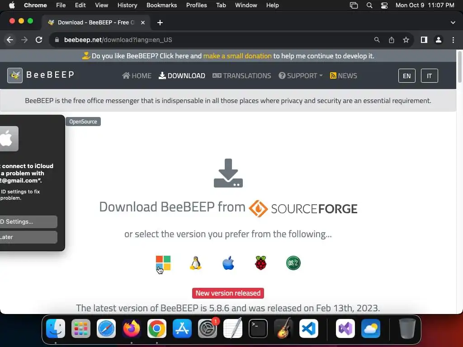
Task: Click the OpenSource badge
Action: [83, 122]
